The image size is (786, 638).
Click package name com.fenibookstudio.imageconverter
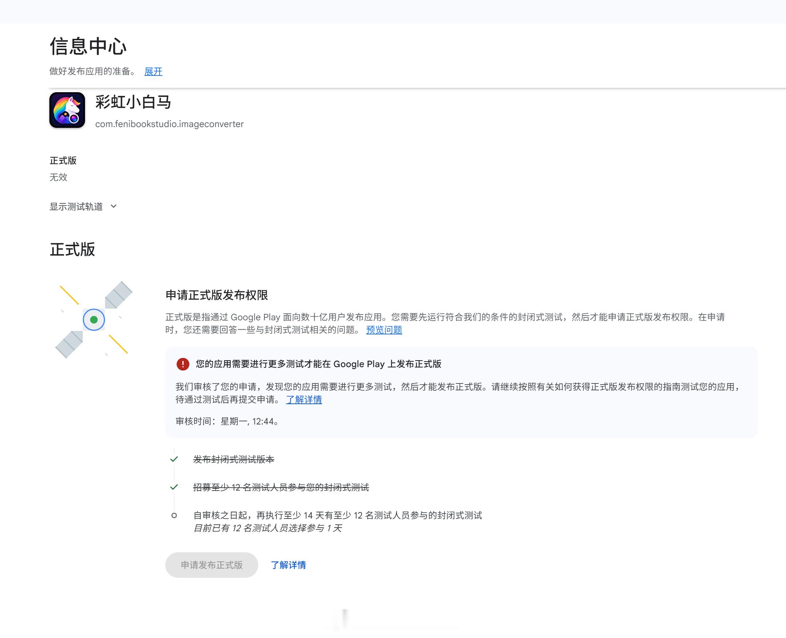(170, 124)
